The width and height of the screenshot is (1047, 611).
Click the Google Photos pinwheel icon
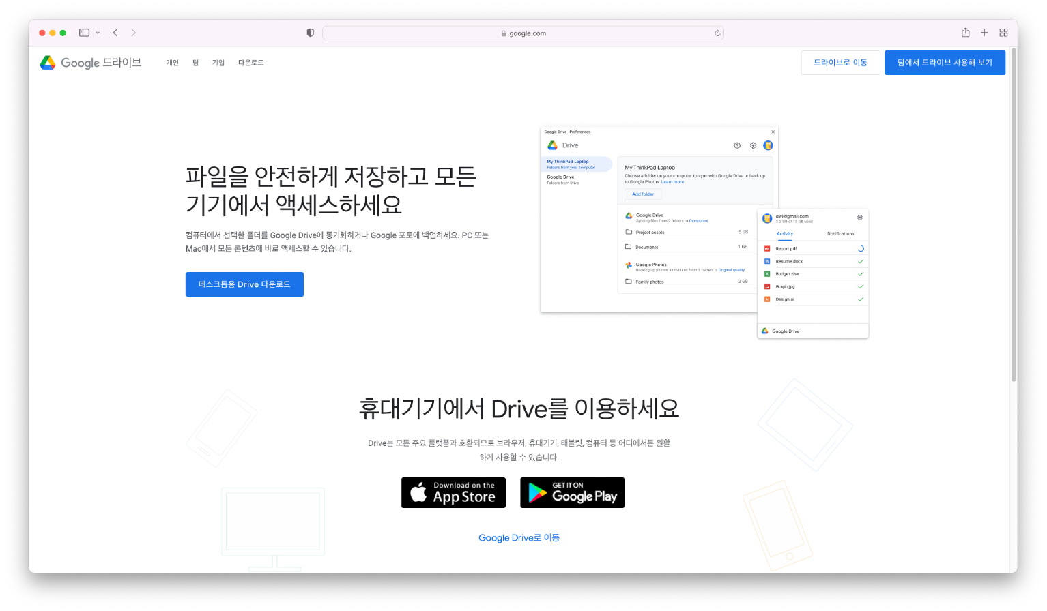click(629, 265)
